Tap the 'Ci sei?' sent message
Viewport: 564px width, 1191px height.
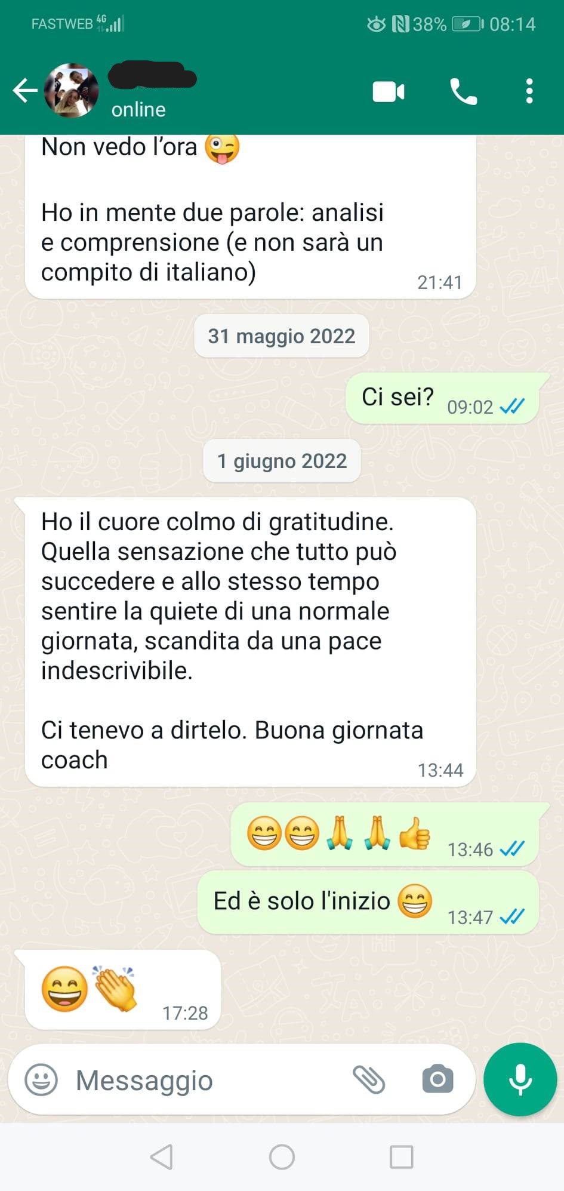(442, 398)
